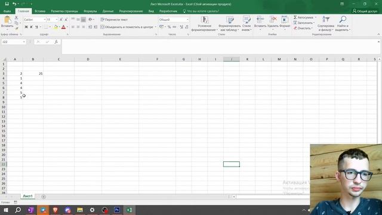Viewport: 382px width, 215px height.
Task: Apply the cell borders button
Action: pyautogui.click(x=46, y=27)
